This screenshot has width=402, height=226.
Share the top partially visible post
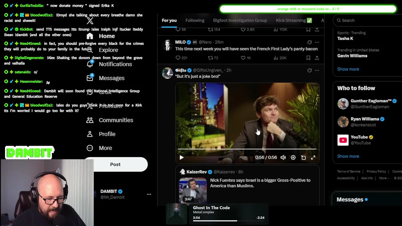tap(317, 30)
